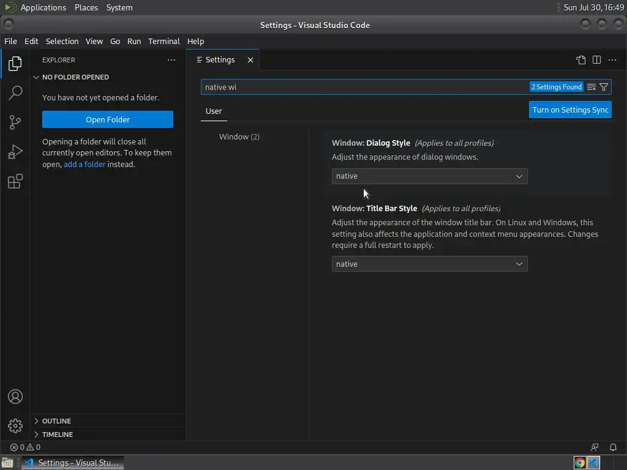Image resolution: width=627 pixels, height=470 pixels.
Task: Click errors and warnings status indicator
Action: [25, 447]
